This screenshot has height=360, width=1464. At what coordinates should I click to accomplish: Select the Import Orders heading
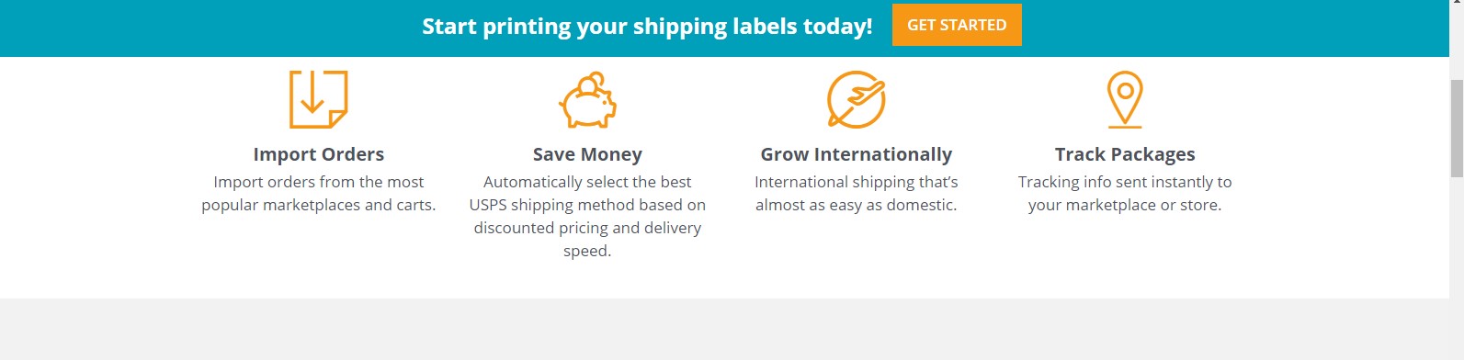[319, 154]
